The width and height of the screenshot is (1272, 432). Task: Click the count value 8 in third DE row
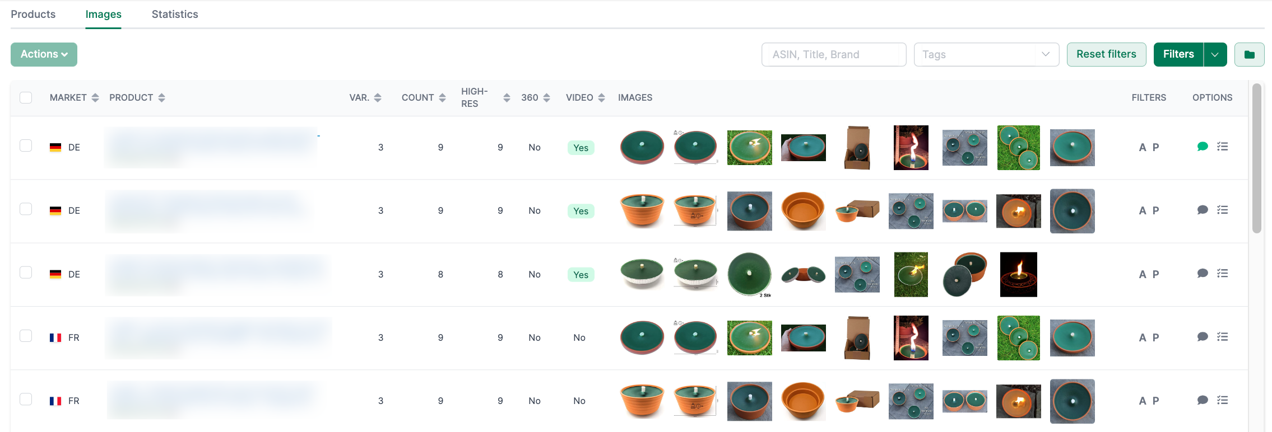(440, 274)
